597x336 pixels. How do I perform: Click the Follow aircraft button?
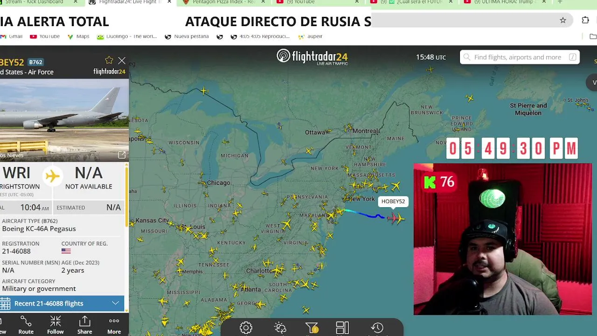(55, 325)
